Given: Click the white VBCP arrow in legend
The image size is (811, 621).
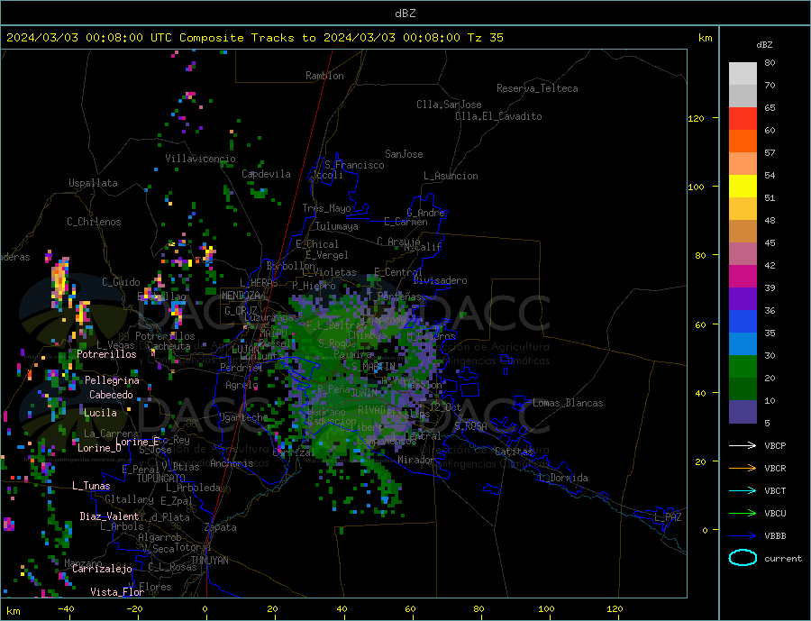Looking at the screenshot, I should 743,445.
